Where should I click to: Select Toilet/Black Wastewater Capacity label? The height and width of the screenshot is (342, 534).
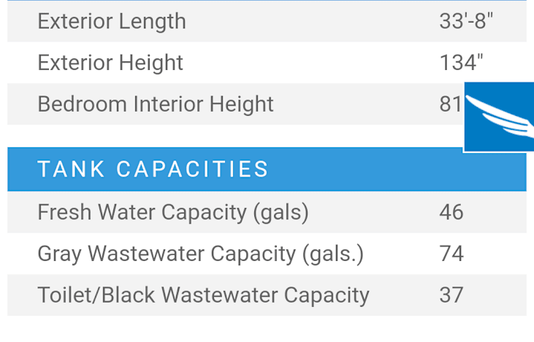tap(203, 295)
